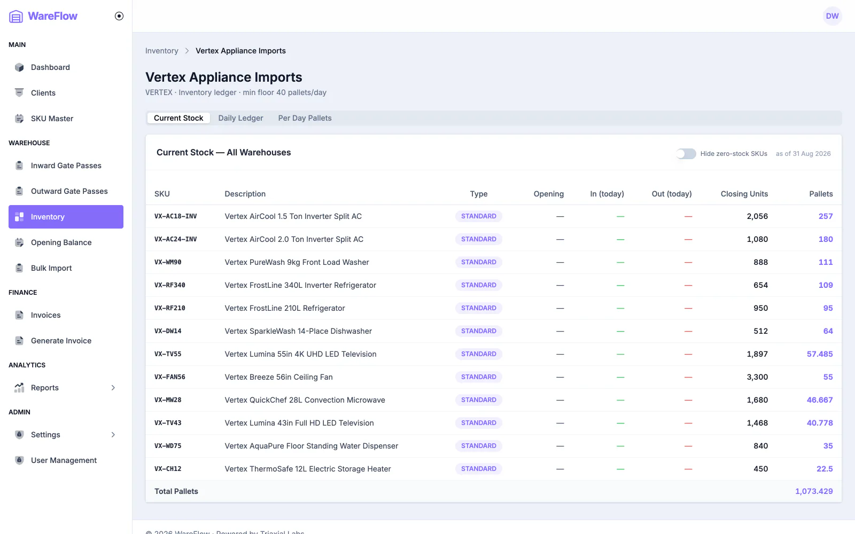Click the Reports chart icon
855x534 pixels.
[x=19, y=388]
